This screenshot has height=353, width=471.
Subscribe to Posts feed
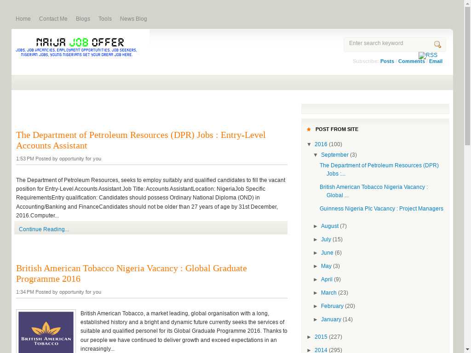[x=387, y=61]
